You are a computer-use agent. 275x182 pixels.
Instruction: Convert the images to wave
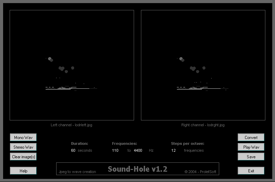click(x=251, y=137)
